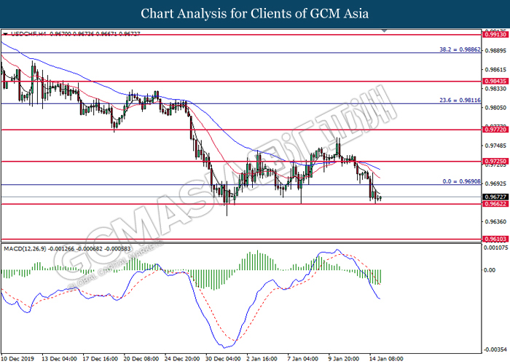510x364 pixels.
Task: Click the chart menu triangle beside USDCHF
Action: 6,33
